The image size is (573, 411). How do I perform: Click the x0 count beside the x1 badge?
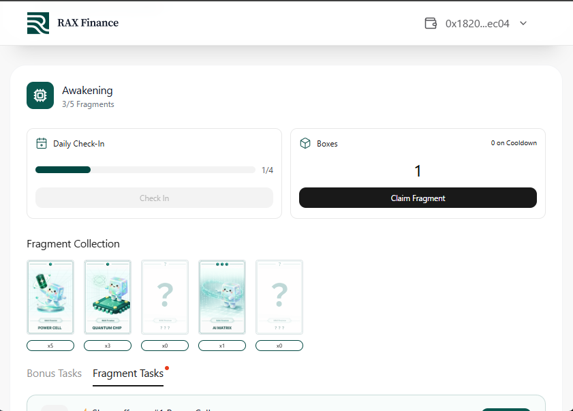click(279, 346)
